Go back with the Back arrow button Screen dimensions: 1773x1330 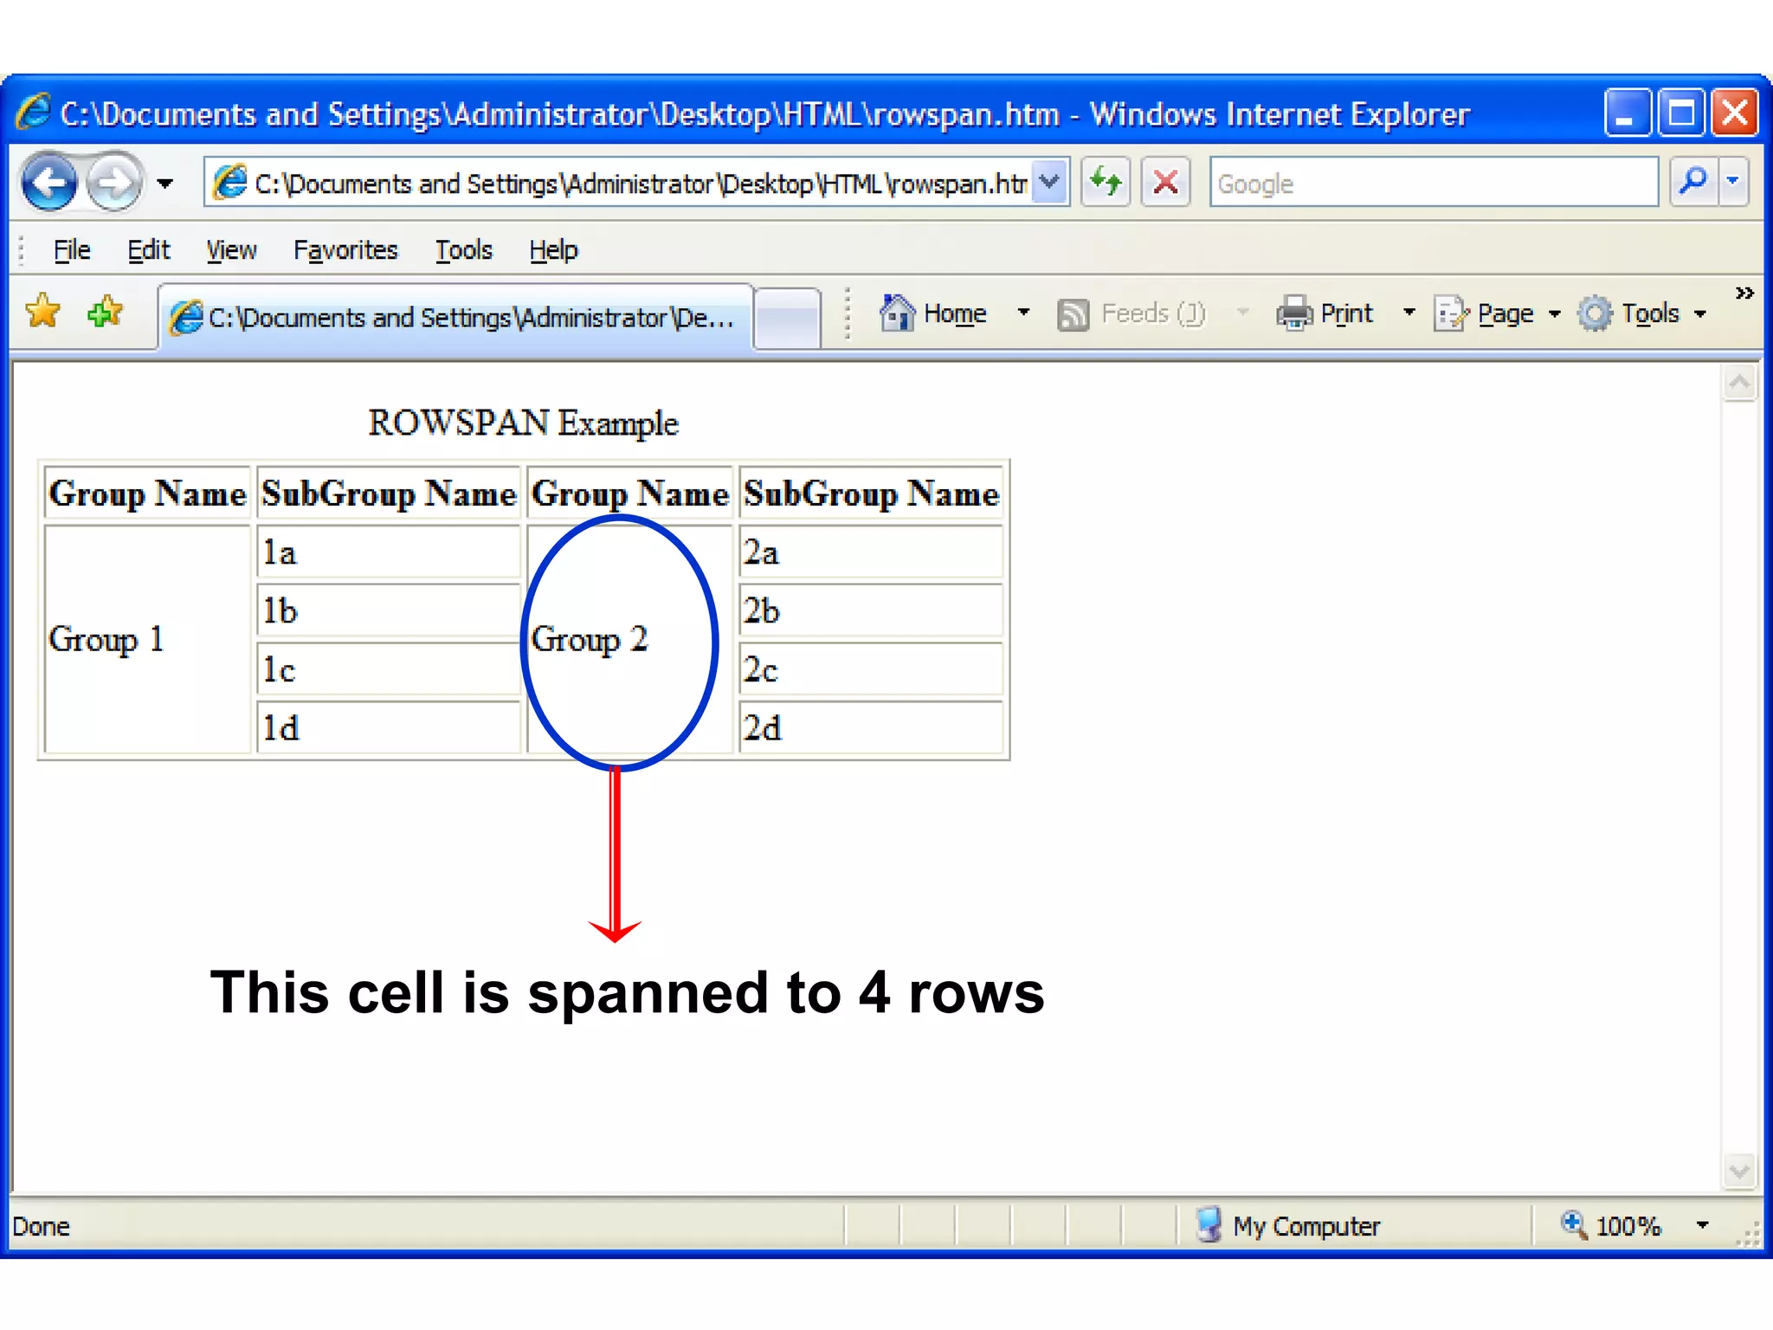click(x=49, y=182)
